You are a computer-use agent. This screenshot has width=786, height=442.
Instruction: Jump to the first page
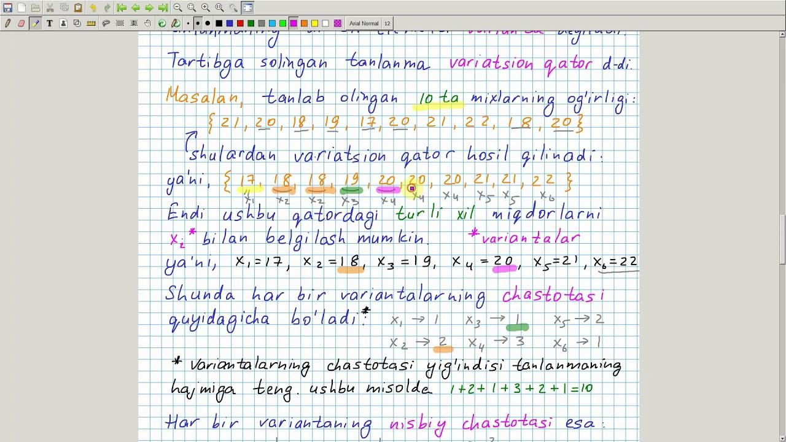[x=121, y=8]
